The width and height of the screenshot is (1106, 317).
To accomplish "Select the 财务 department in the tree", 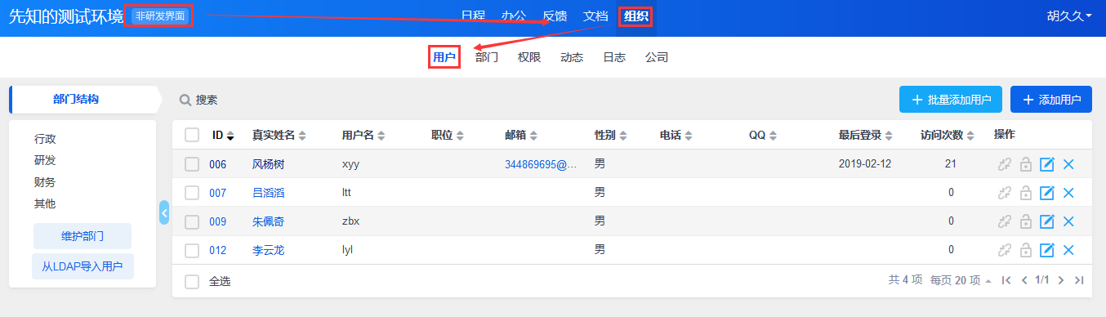I will pyautogui.click(x=45, y=182).
